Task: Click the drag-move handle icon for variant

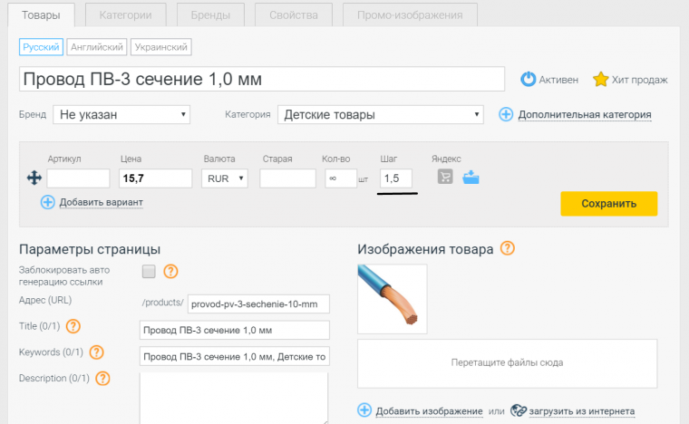Action: pyautogui.click(x=34, y=178)
